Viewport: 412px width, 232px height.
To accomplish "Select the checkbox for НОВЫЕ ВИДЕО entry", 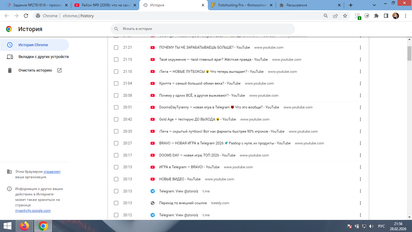I will [116, 179].
